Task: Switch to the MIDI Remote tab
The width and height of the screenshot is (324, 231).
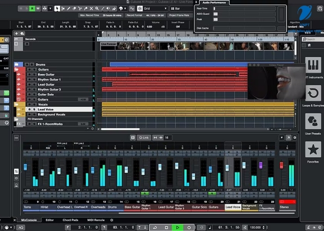Action: coord(96,220)
